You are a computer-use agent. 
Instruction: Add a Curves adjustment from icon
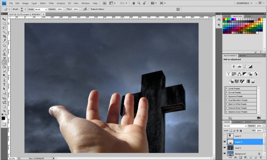click(245, 66)
